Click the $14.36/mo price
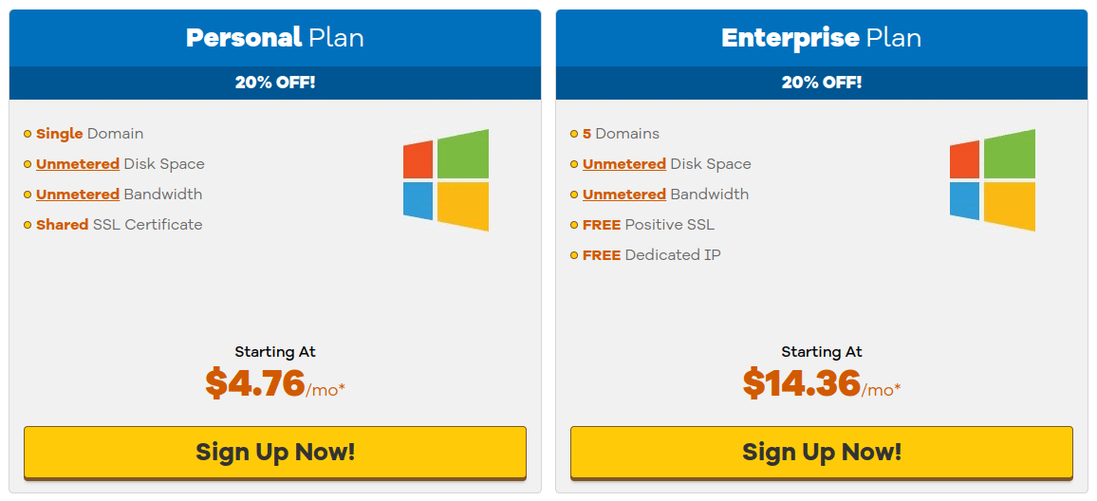The height and width of the screenshot is (501, 1097). [822, 383]
